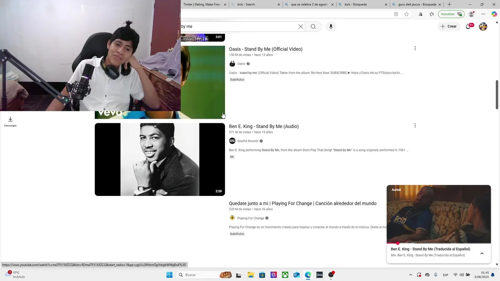Screen dimensions: 500x281
Task: Open Edge settings and more menu
Action: click(483, 14)
